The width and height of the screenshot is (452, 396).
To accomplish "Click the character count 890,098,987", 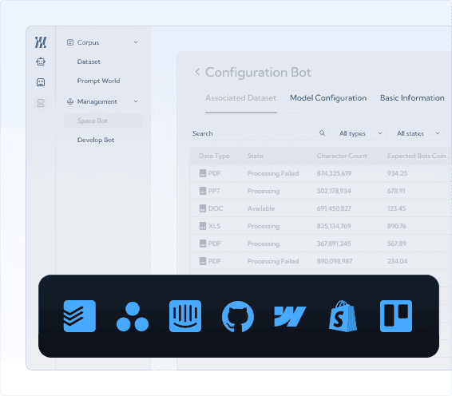I will (x=335, y=261).
